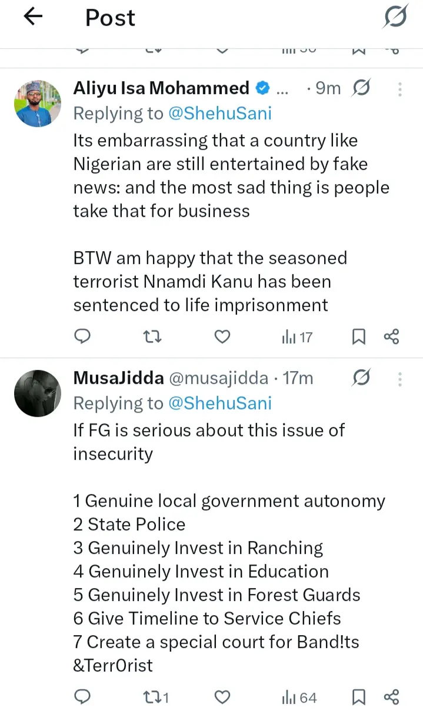
Task: Open more options for Aliyu's reply
Action: 400,89
